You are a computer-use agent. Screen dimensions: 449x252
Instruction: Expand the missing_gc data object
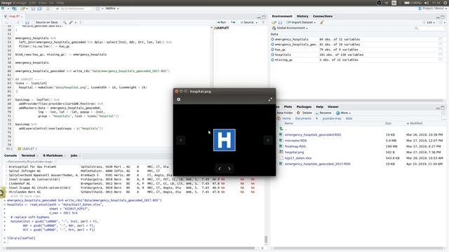click(x=273, y=59)
